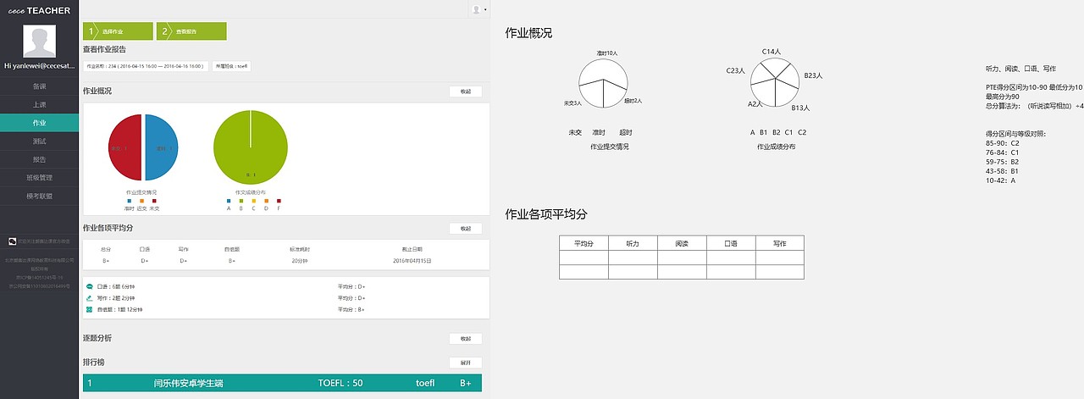The height and width of the screenshot is (399, 1084).
Task: Collapse the 作业概况 section with 收起
Action: pyautogui.click(x=466, y=91)
